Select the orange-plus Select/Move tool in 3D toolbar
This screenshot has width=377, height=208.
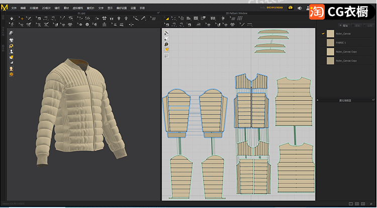(x=21, y=19)
